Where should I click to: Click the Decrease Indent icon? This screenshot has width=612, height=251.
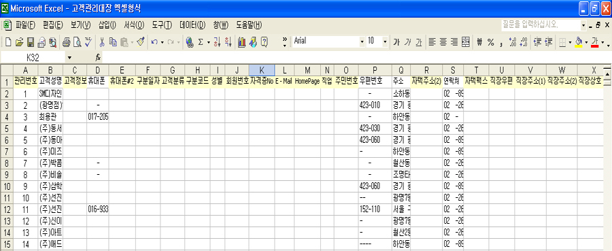[x=538, y=41]
